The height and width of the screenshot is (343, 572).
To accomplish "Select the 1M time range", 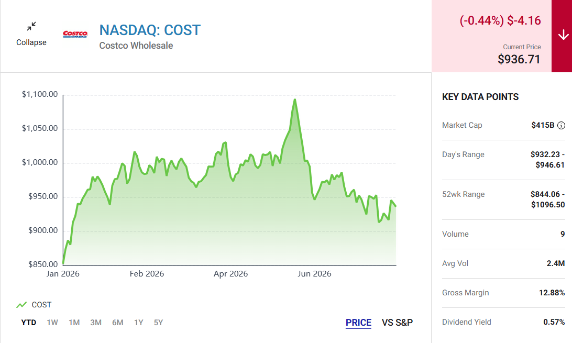I will [74, 323].
